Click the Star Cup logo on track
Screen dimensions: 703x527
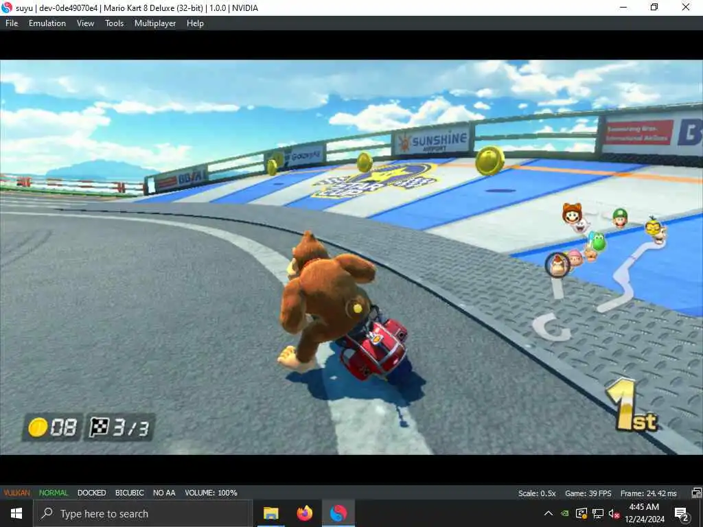376,181
